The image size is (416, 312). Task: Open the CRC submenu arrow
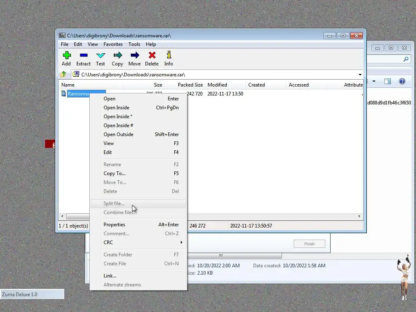coord(182,242)
